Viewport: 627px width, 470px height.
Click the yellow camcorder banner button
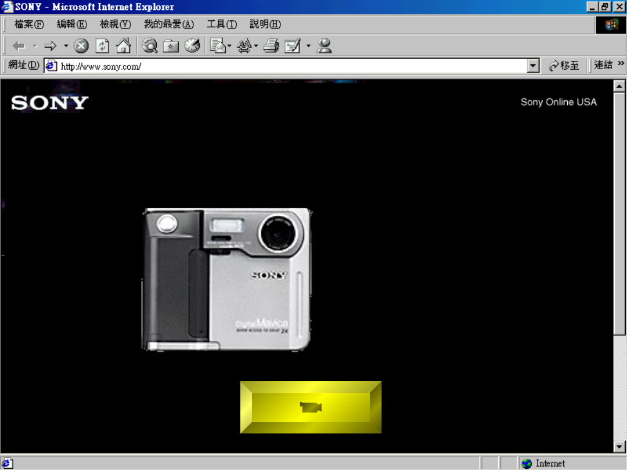[311, 407]
